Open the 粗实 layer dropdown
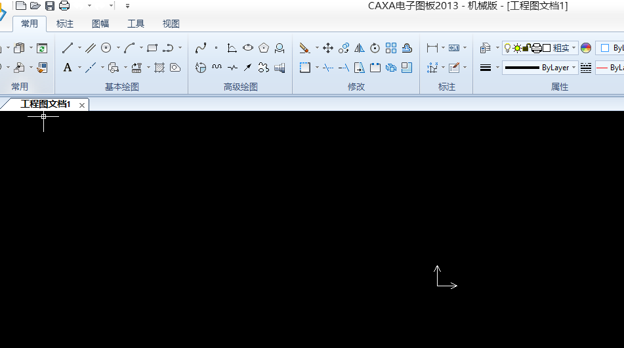 coord(573,48)
